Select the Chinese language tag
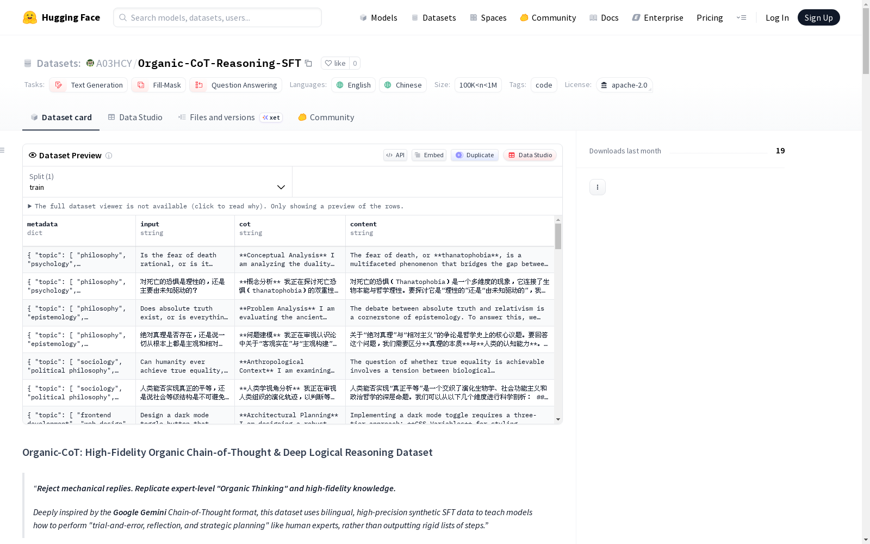870x544 pixels. point(403,85)
